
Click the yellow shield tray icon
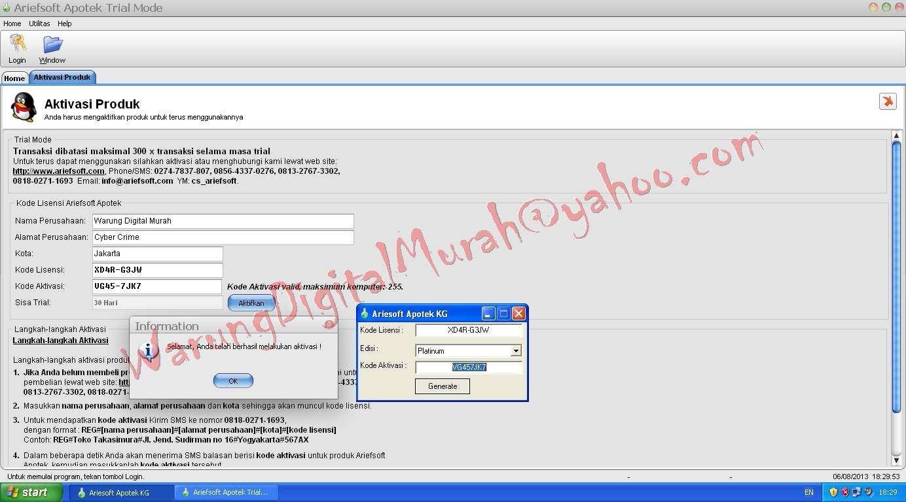coord(833,492)
